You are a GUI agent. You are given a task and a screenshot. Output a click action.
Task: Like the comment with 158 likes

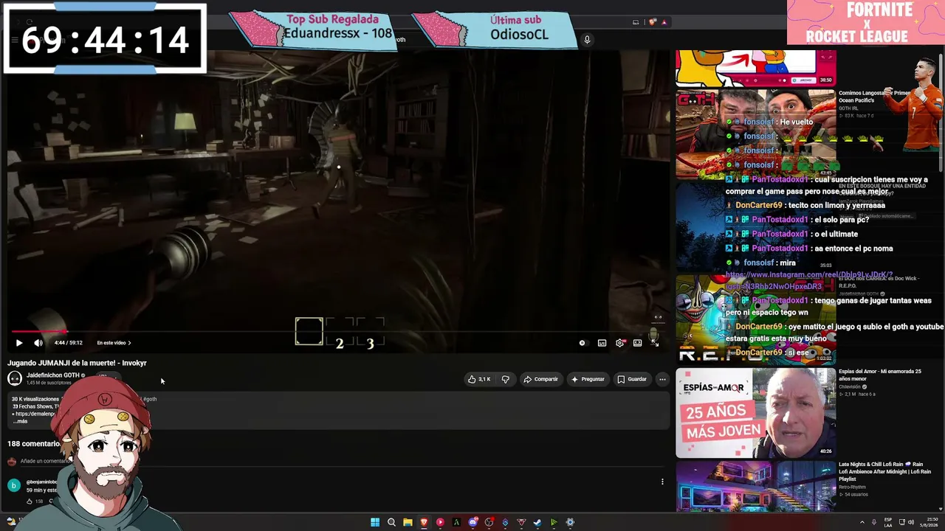coord(30,502)
